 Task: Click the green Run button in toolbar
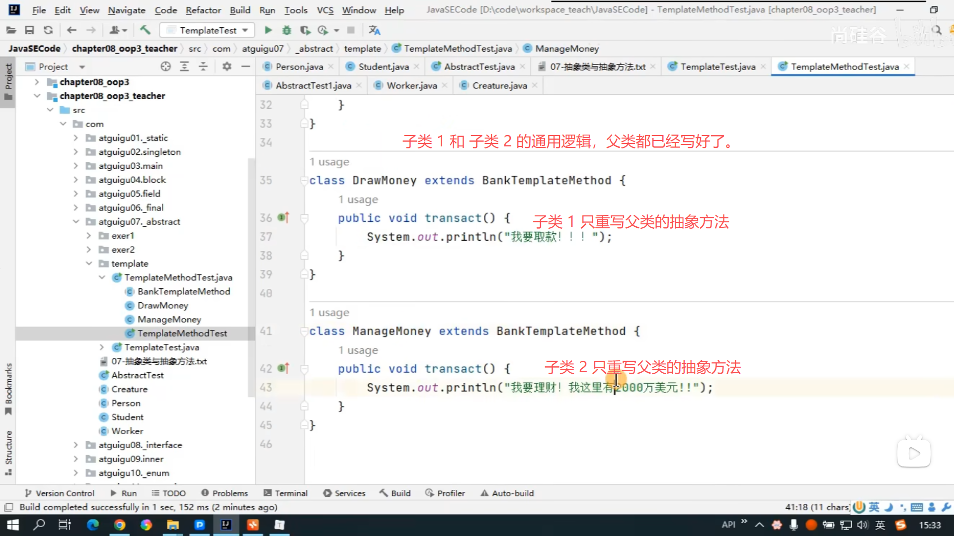(x=268, y=30)
